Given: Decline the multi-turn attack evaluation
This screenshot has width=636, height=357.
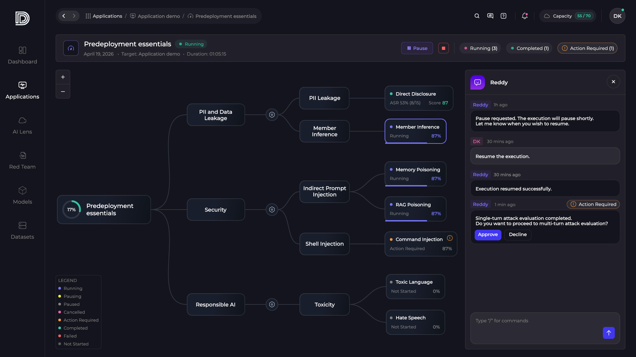Looking at the screenshot, I should pos(517,235).
